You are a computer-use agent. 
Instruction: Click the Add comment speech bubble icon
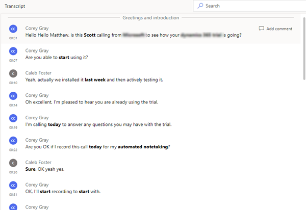click(261, 29)
